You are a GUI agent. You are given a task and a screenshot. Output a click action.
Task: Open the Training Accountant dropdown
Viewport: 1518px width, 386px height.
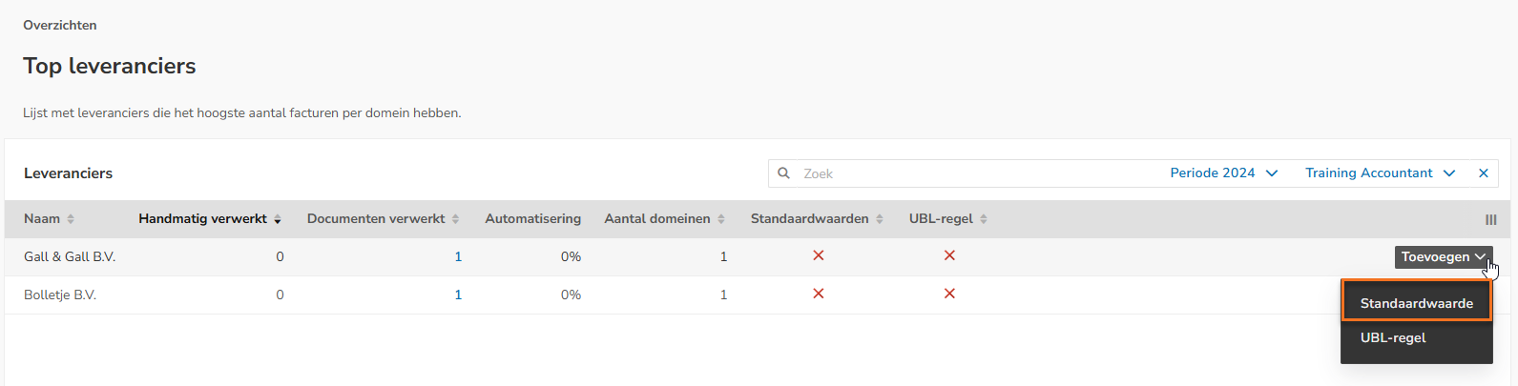pos(1381,173)
